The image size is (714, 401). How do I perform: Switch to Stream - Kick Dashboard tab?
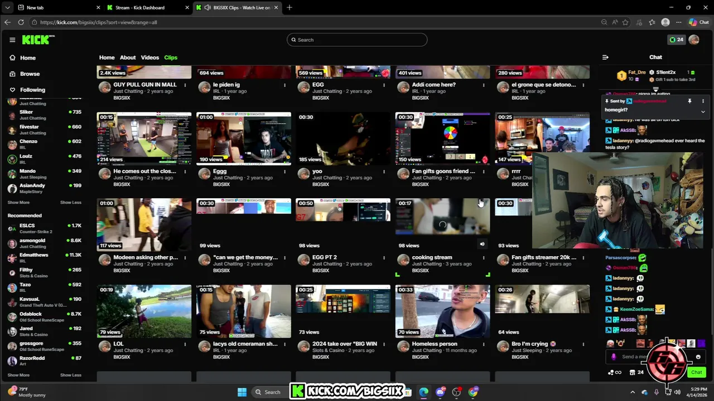tap(147, 7)
